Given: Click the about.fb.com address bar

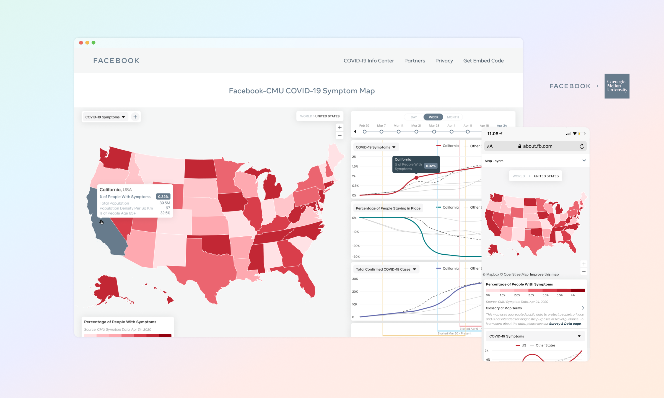Looking at the screenshot, I should (535, 146).
